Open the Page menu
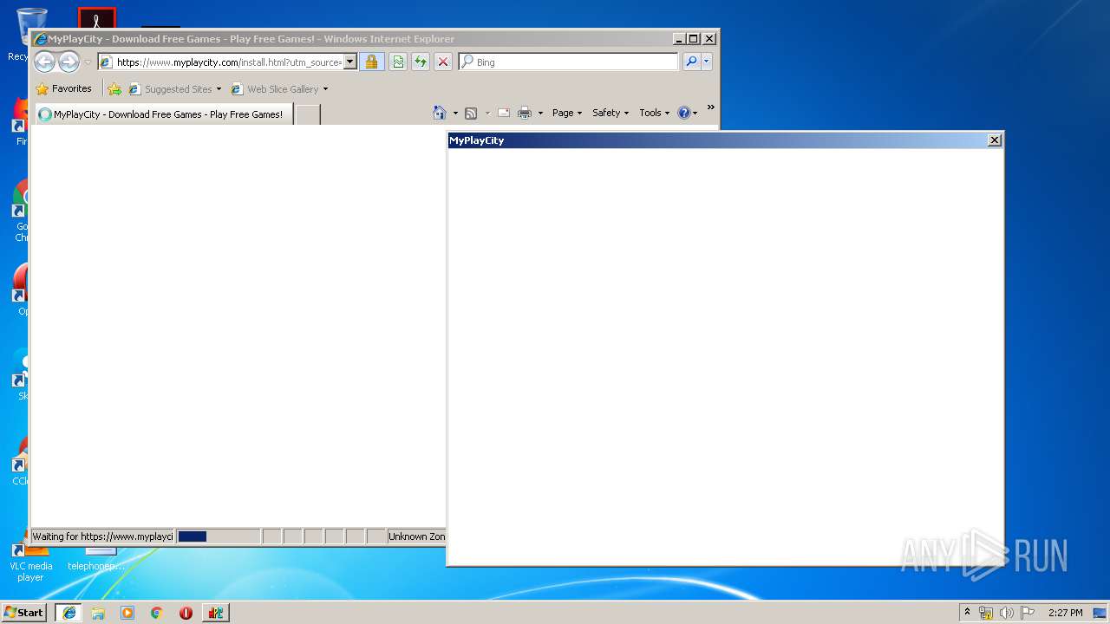The width and height of the screenshot is (1110, 624). [x=567, y=113]
